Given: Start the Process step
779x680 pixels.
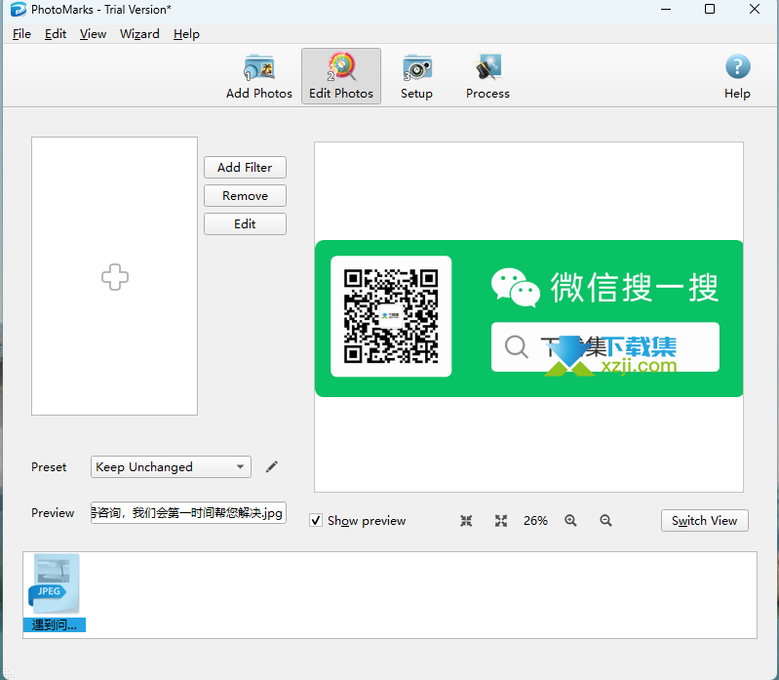Looking at the screenshot, I should pyautogui.click(x=487, y=76).
